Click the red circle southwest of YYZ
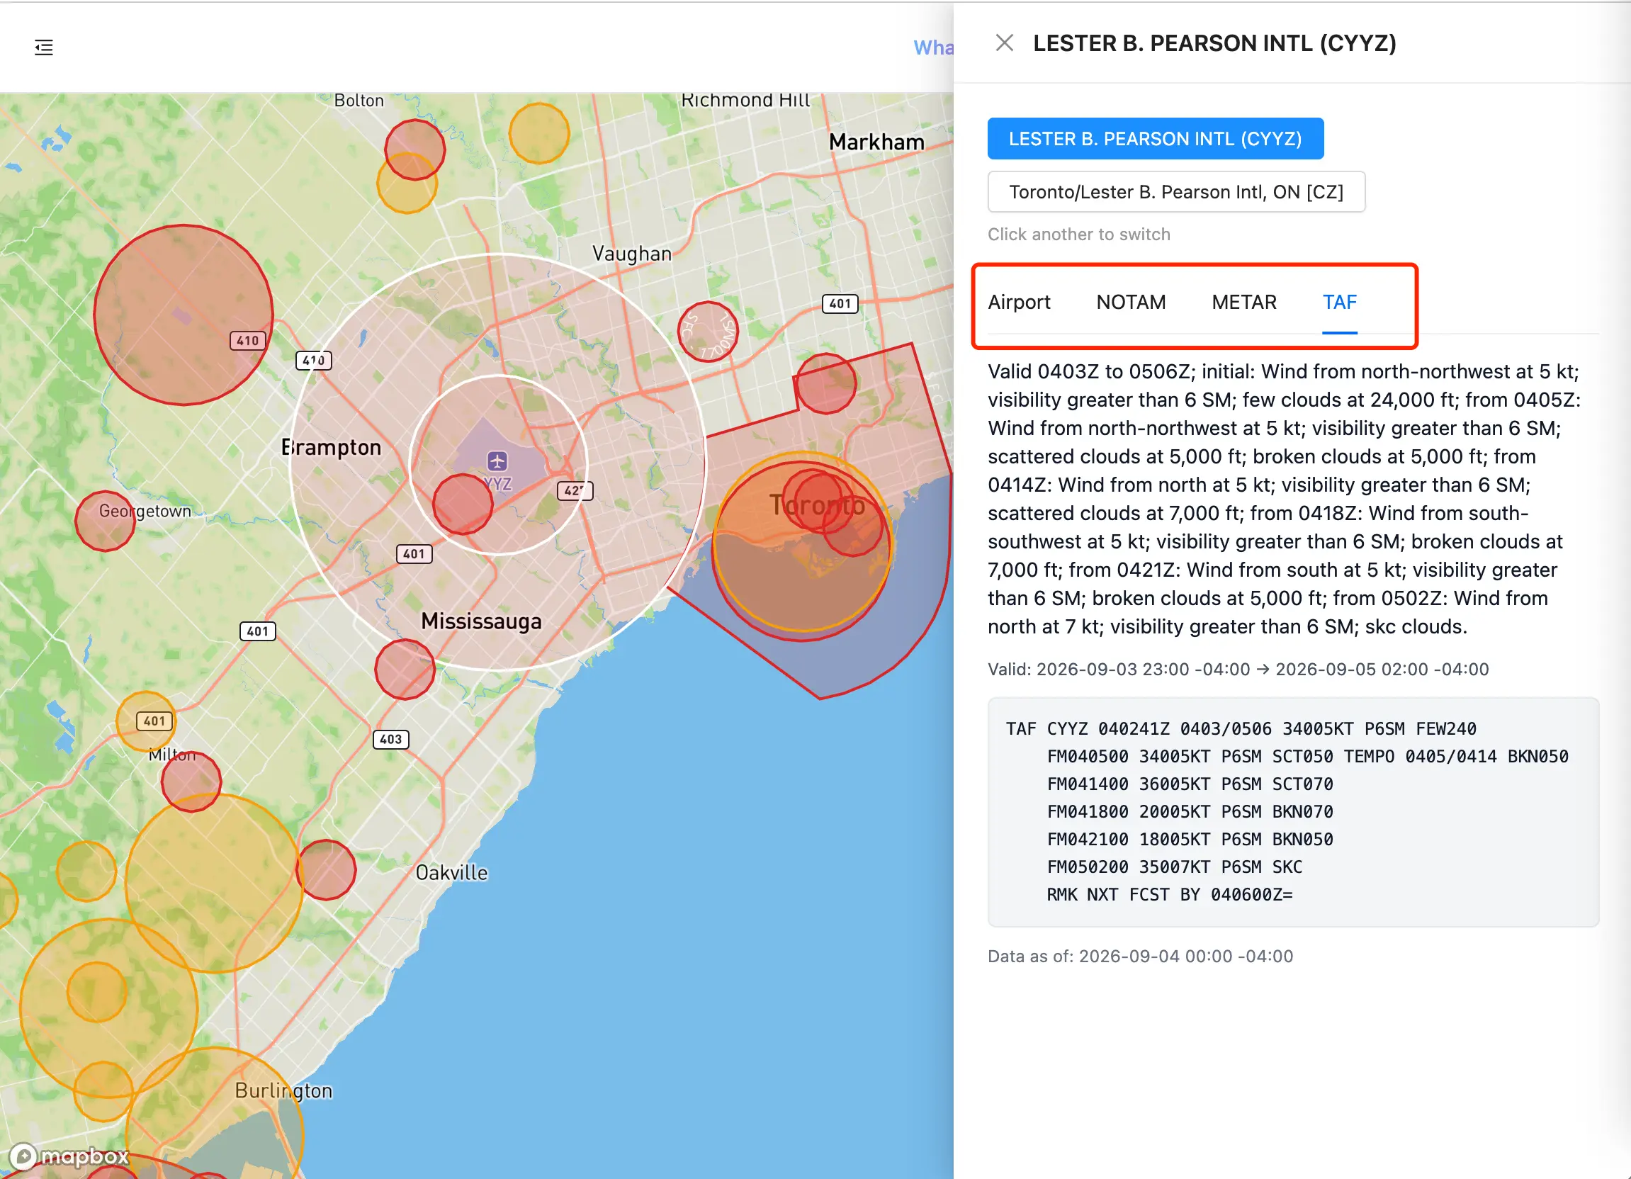Image resolution: width=1631 pixels, height=1179 pixels. [463, 504]
